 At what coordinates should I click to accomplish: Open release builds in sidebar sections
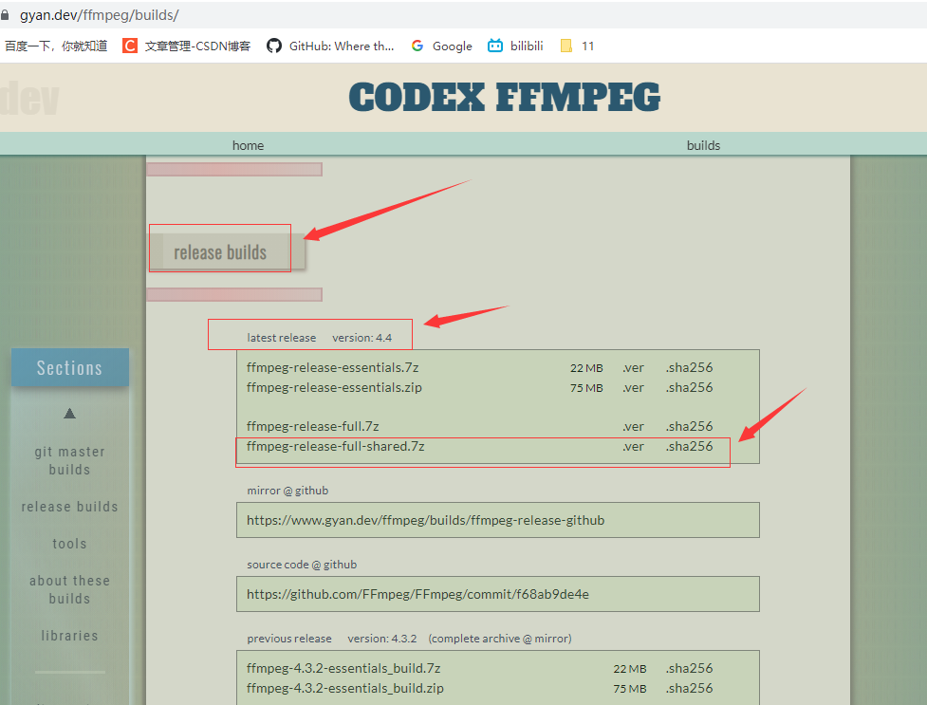coord(70,507)
